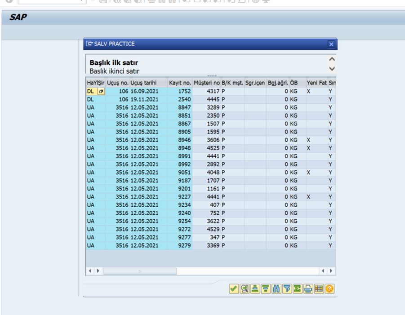Select the Y indicator for record 9279
405x315 pixels.
click(329, 246)
